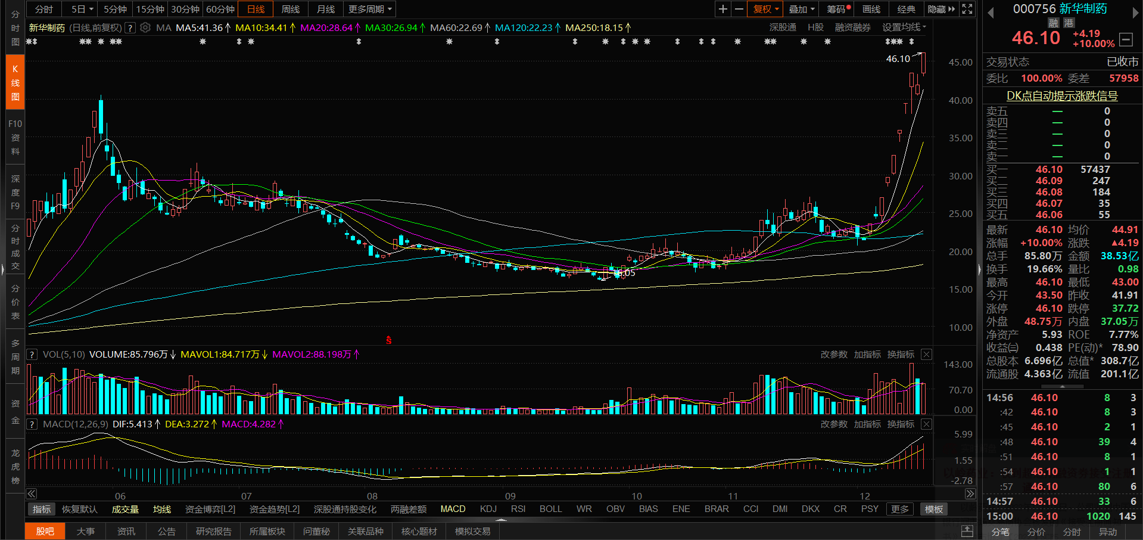Switch to 周线 weekly tab
1143x540 pixels.
(x=291, y=9)
